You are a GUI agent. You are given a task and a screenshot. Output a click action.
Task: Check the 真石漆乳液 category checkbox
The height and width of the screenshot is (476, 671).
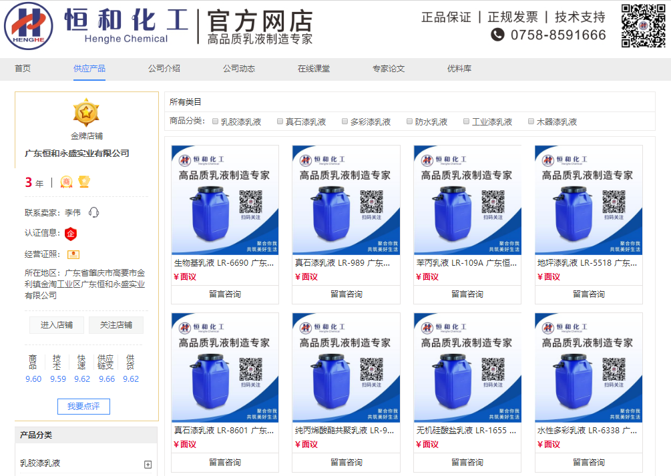pos(280,121)
